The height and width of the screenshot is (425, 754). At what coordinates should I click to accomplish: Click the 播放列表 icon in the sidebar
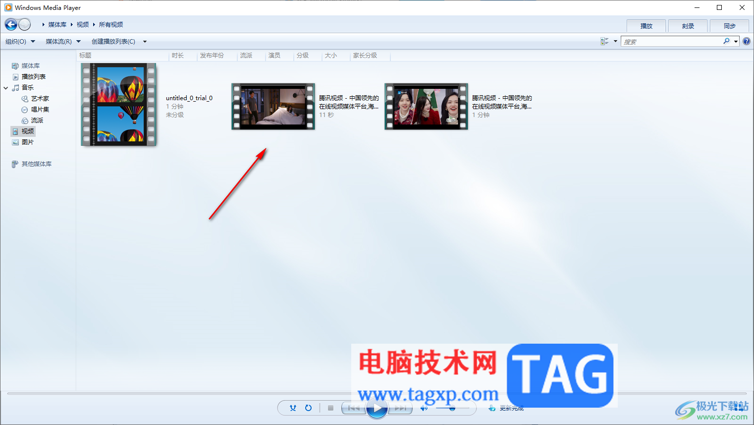click(x=15, y=77)
